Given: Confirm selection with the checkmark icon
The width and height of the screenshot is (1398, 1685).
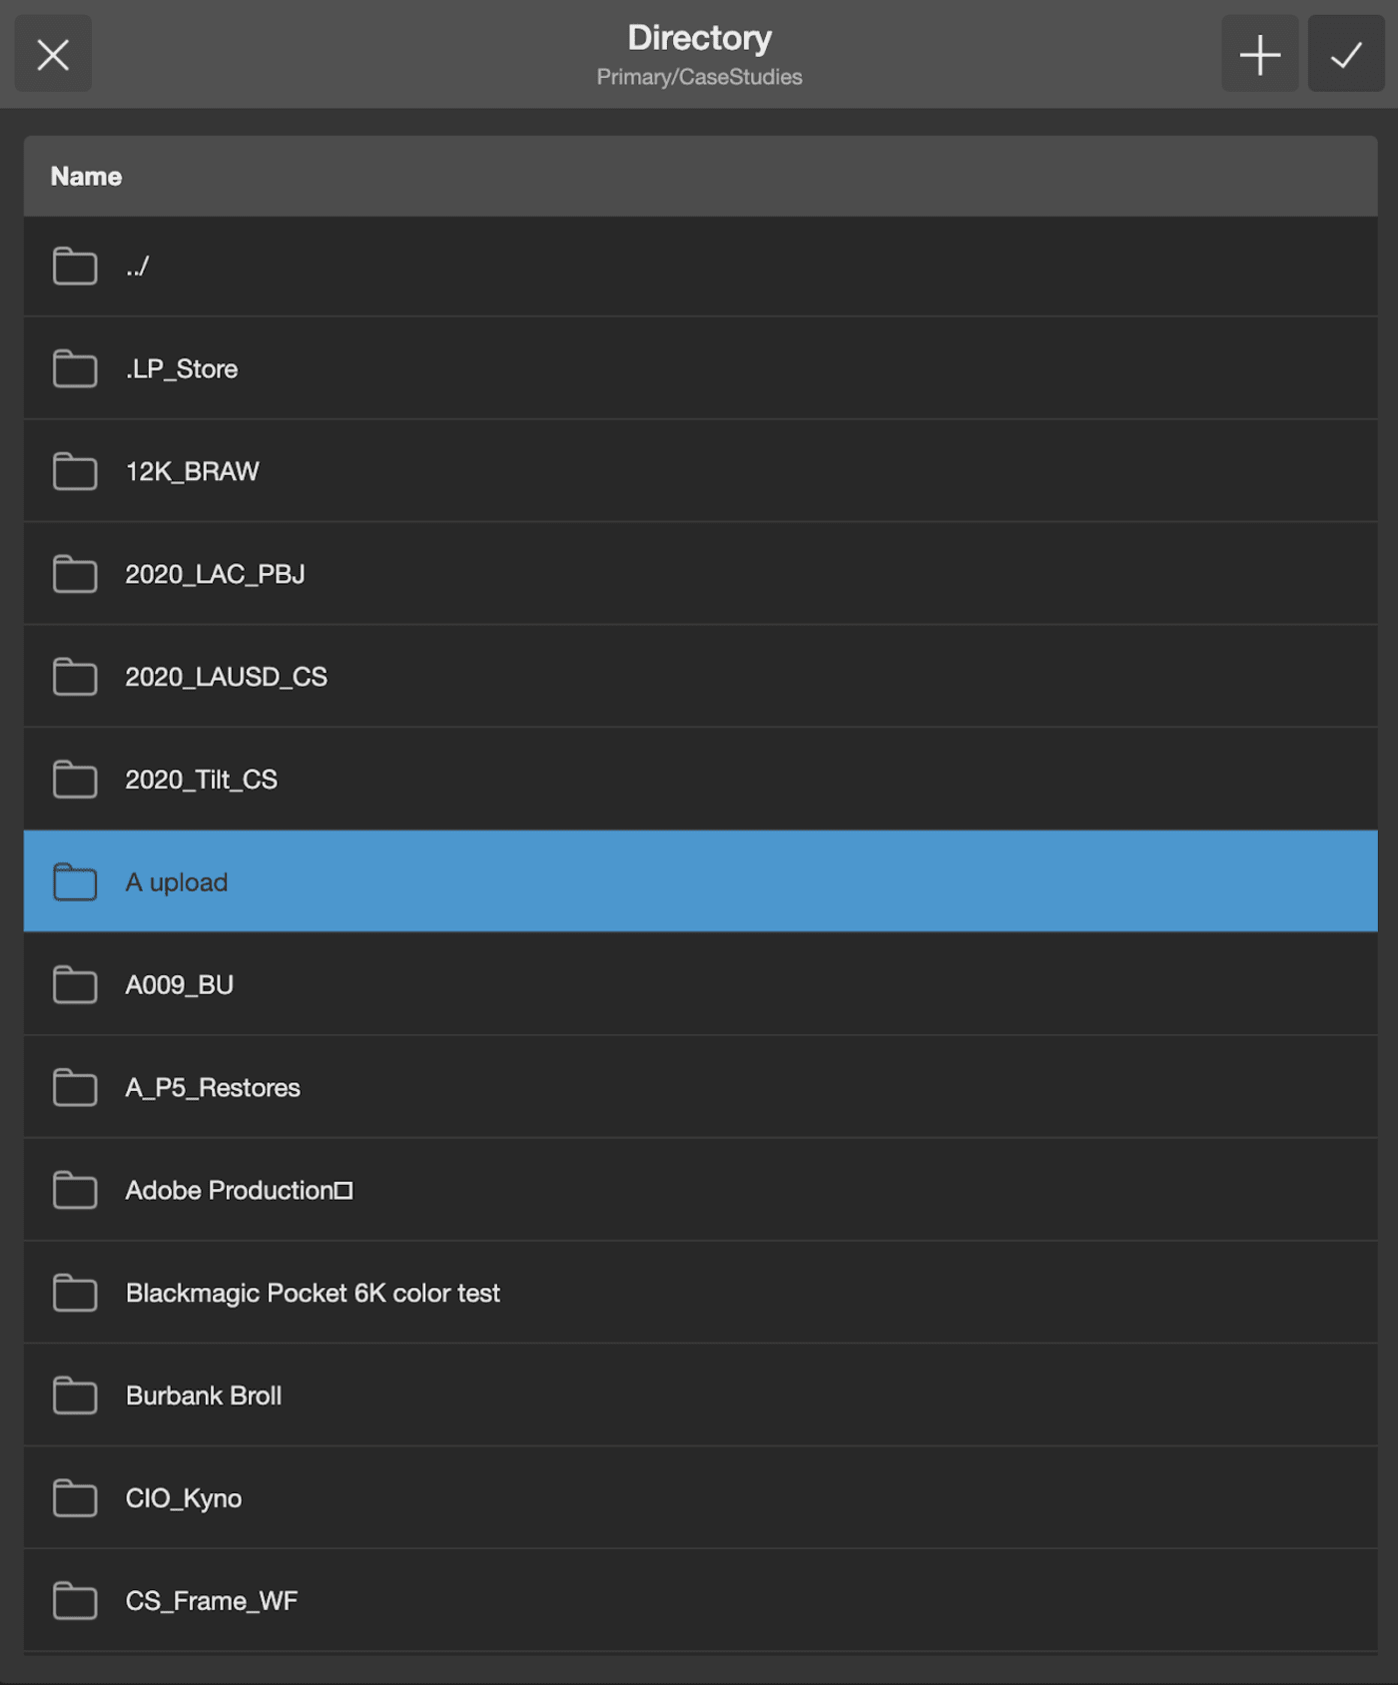Looking at the screenshot, I should click(x=1345, y=54).
